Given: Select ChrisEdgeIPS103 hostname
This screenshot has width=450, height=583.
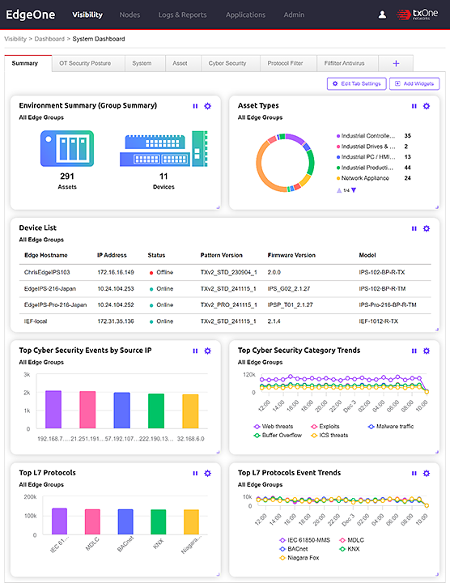Looking at the screenshot, I should point(47,273).
